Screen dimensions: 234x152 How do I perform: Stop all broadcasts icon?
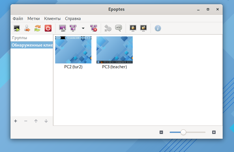(94, 28)
